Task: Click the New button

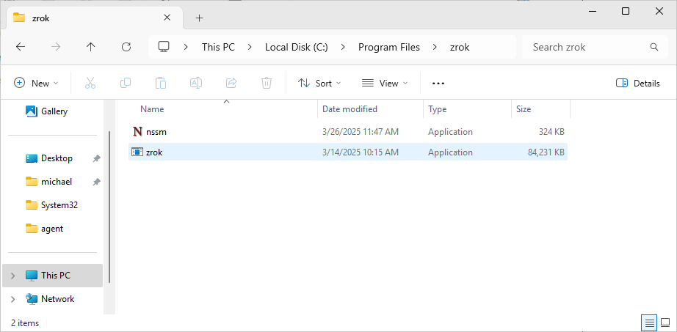Action: [36, 83]
